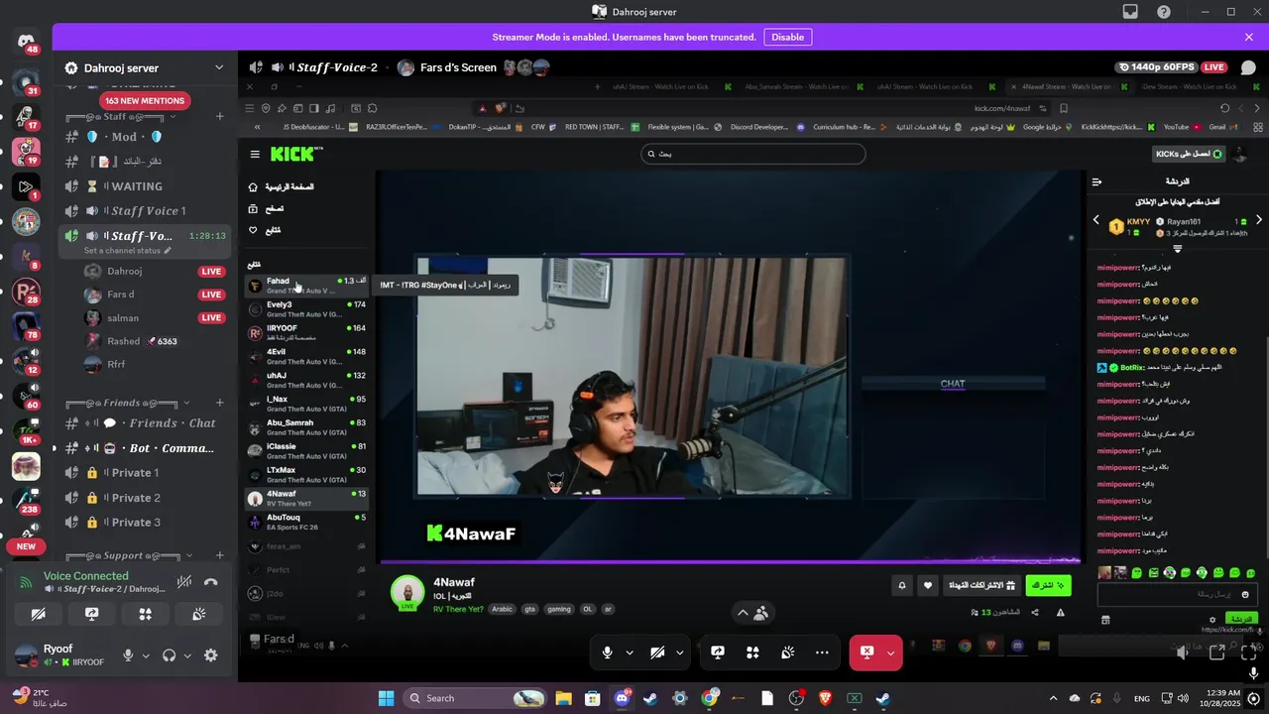
Task: Expand the Dahrooj server header dropdown
Action: click(x=219, y=67)
